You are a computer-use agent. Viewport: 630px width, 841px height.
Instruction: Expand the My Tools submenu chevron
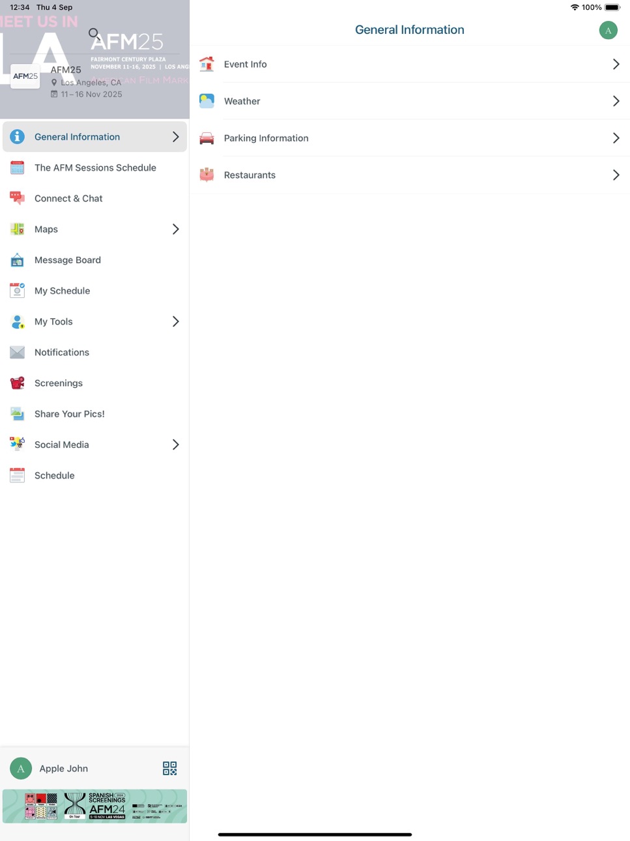pyautogui.click(x=175, y=321)
